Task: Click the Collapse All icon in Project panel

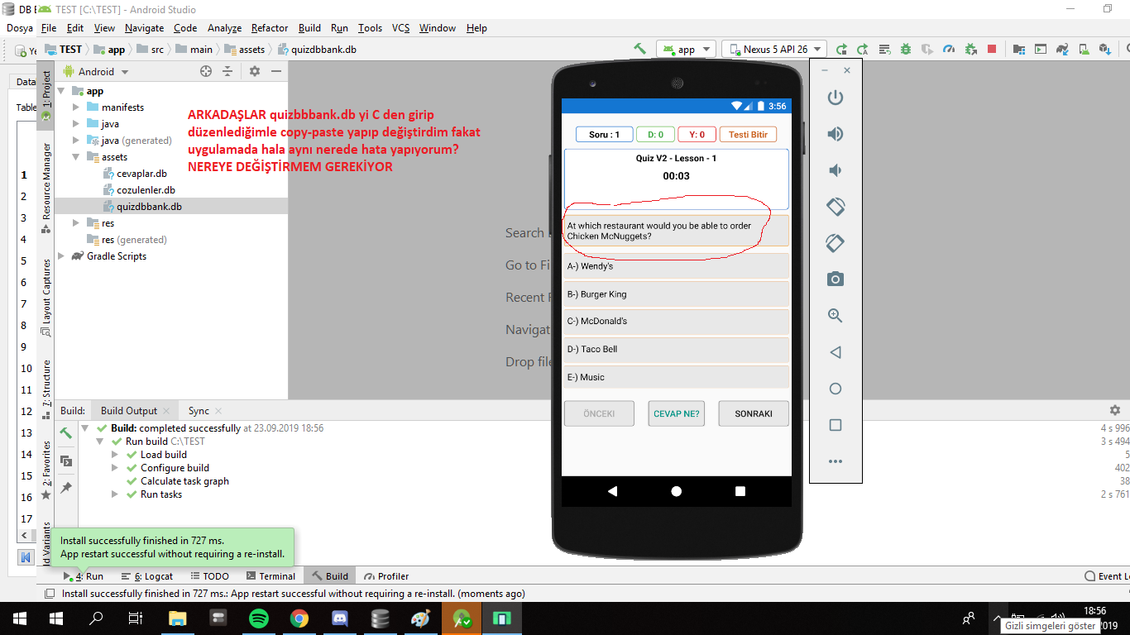Action: 227,72
